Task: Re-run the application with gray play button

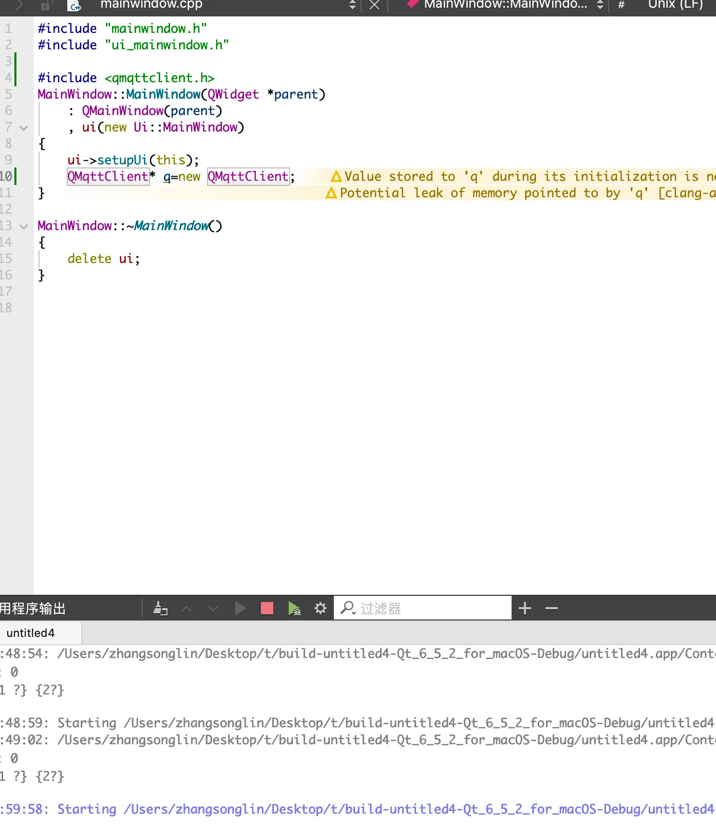Action: [x=240, y=609]
